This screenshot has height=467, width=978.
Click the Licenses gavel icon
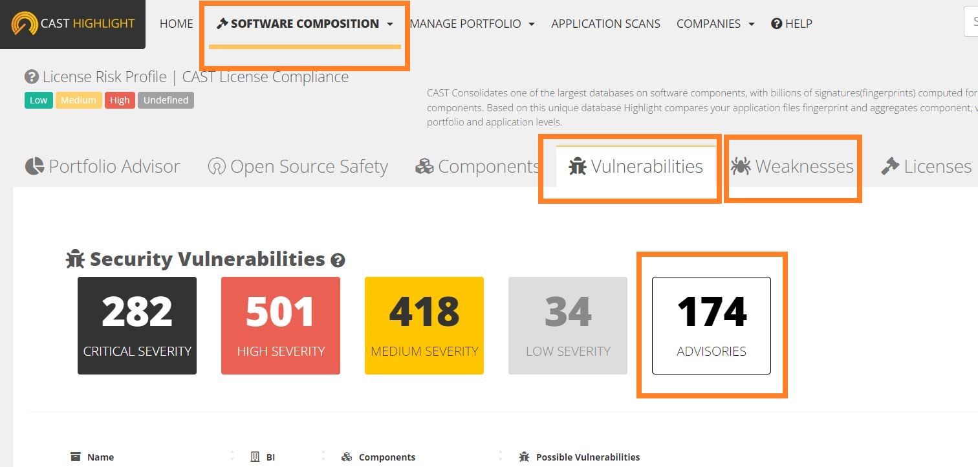click(x=890, y=167)
